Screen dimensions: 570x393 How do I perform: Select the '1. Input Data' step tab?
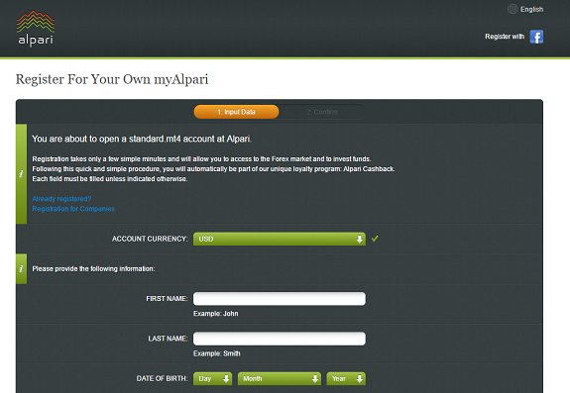(236, 112)
